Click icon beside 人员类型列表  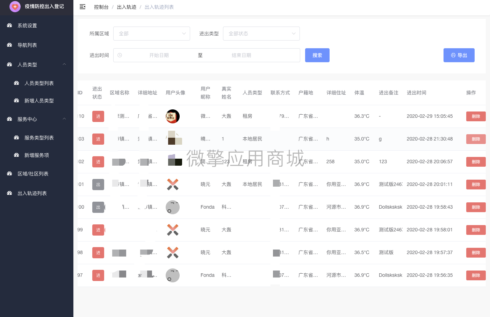pos(16,83)
